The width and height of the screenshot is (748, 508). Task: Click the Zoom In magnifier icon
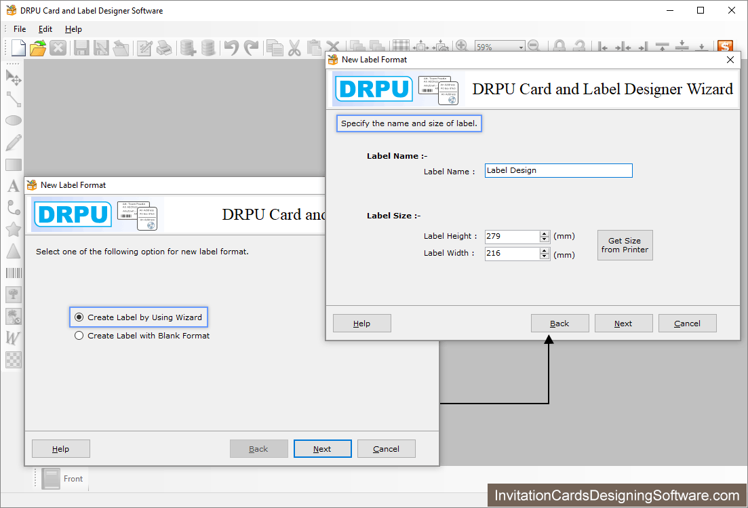pos(461,45)
